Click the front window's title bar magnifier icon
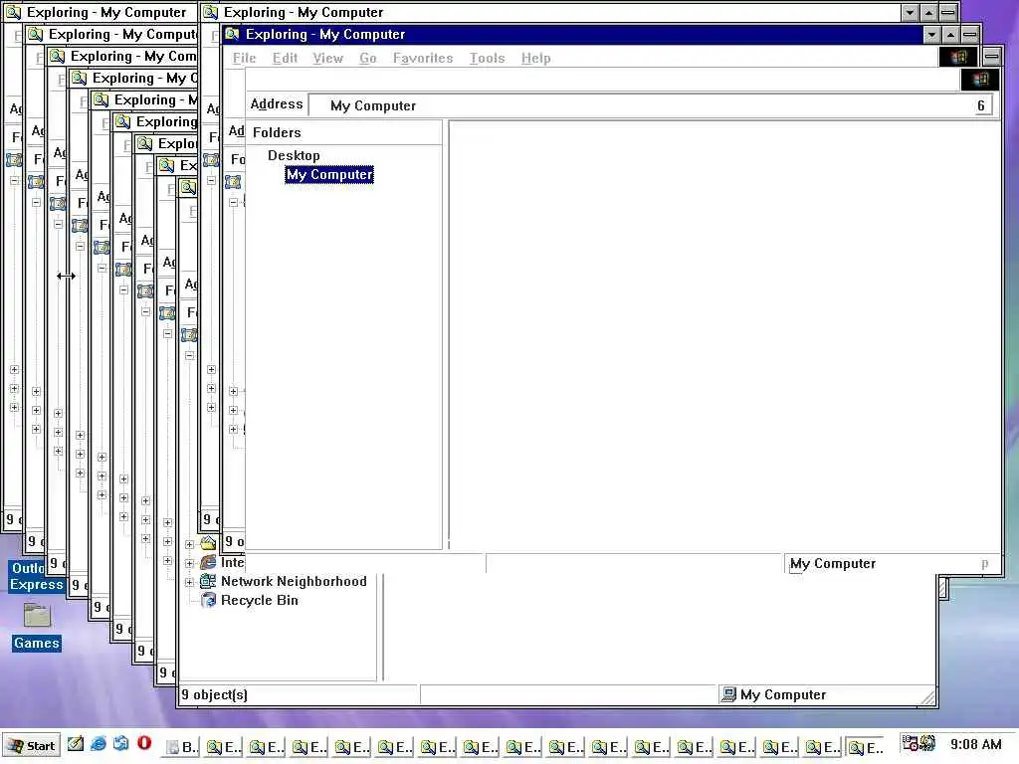This screenshot has height=764, width=1019. 233,34
